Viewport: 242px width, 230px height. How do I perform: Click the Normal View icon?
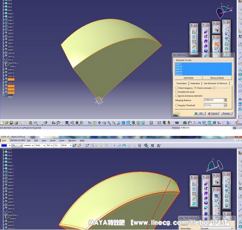coord(119,123)
